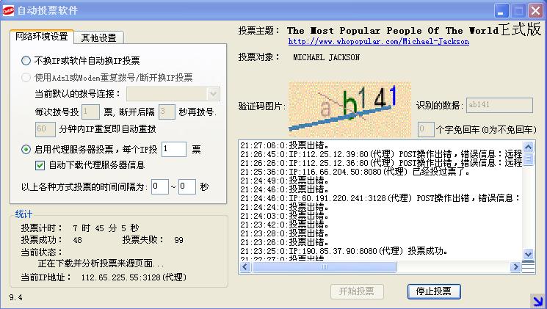Switch to 其他设置 tab
Screen dimensions: 547x309
click(x=98, y=37)
